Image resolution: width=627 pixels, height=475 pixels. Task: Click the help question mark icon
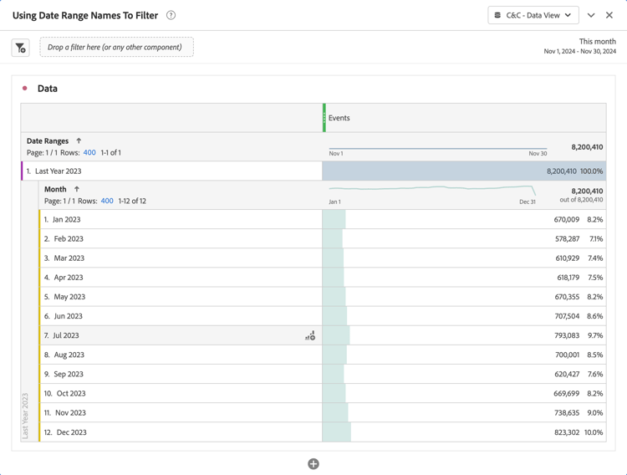[171, 15]
